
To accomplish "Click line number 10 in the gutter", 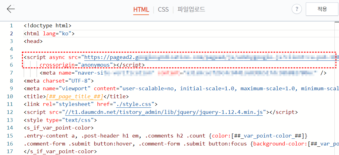I will tap(10, 96).
